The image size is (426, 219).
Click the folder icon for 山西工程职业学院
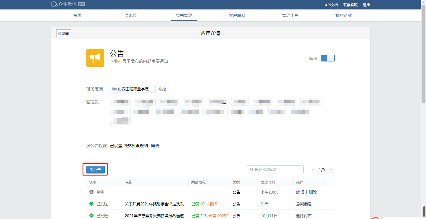pyautogui.click(x=114, y=89)
